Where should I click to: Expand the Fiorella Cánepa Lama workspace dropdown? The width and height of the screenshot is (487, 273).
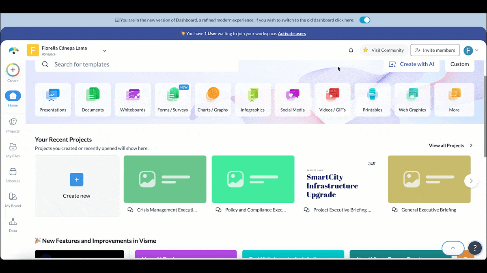[x=105, y=50]
